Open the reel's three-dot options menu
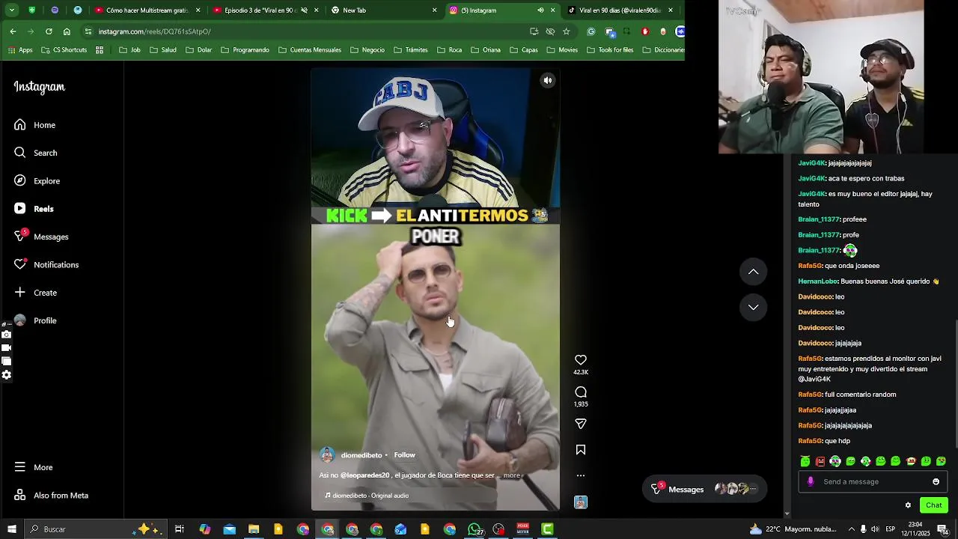 581,475
